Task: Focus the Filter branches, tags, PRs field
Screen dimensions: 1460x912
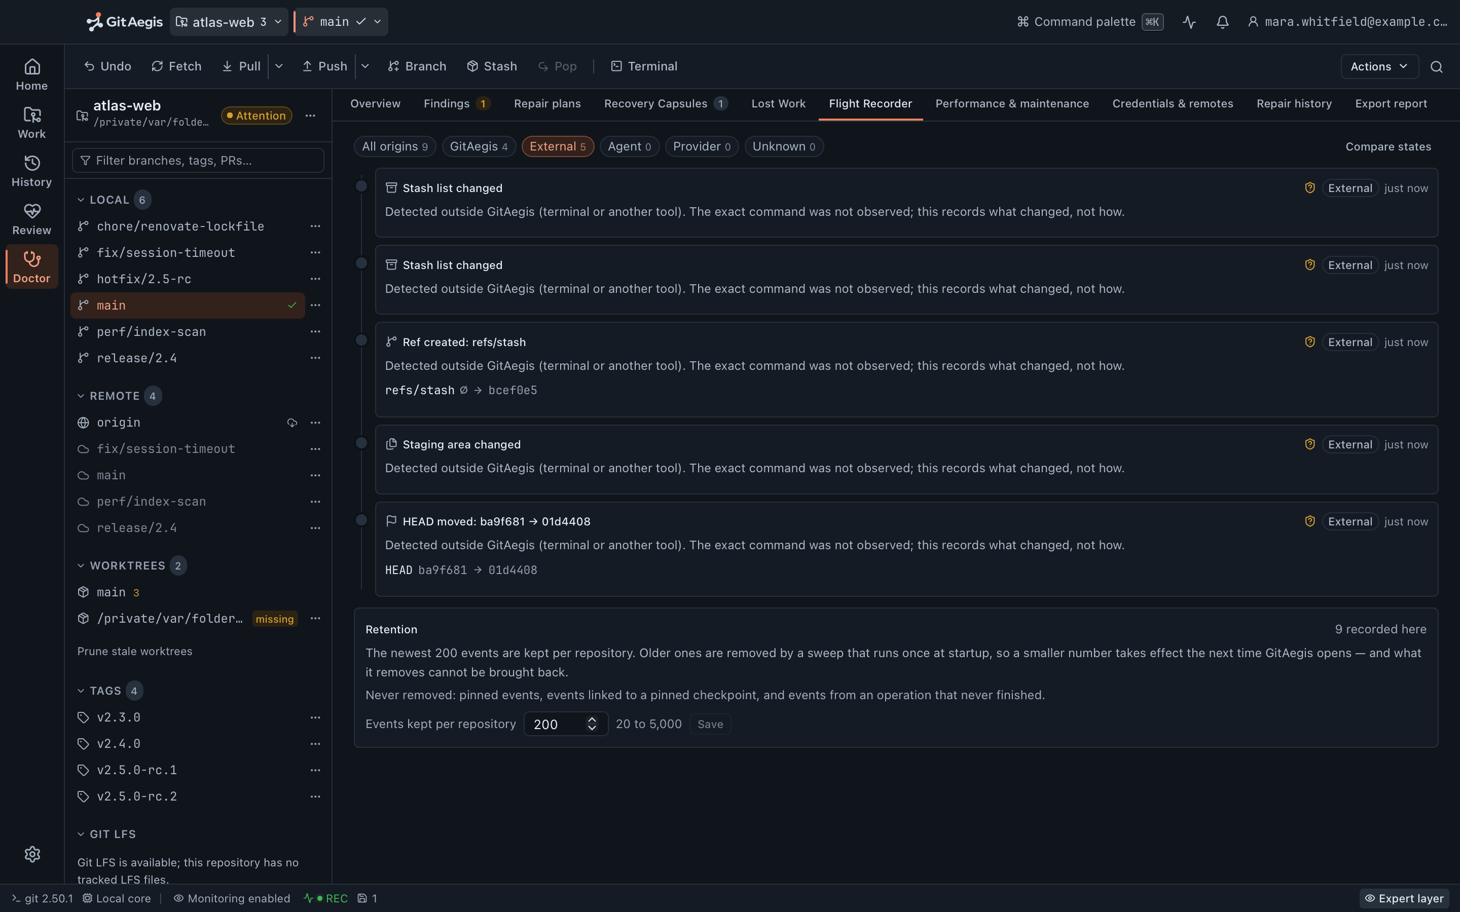Action: click(198, 161)
